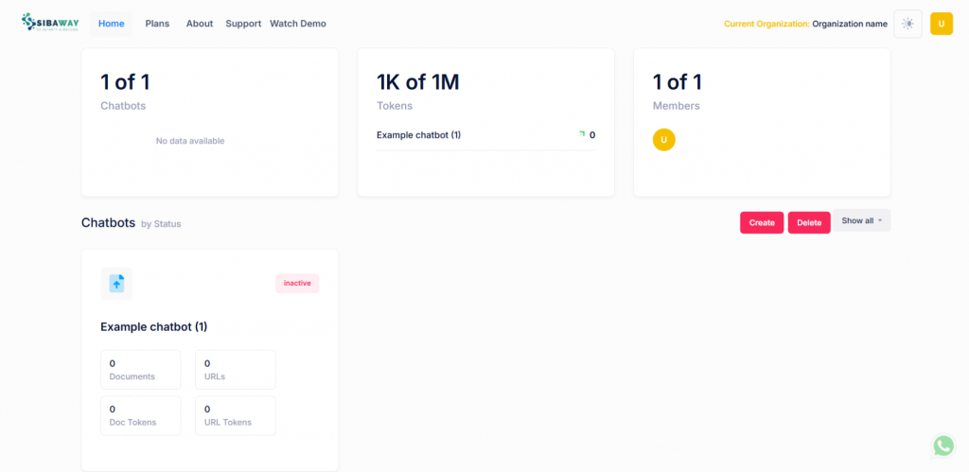Open the Plans page
This screenshot has height=472, width=969.
point(157,24)
